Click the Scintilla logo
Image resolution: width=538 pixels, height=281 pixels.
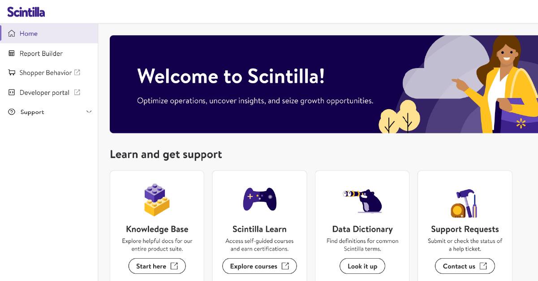click(x=26, y=12)
